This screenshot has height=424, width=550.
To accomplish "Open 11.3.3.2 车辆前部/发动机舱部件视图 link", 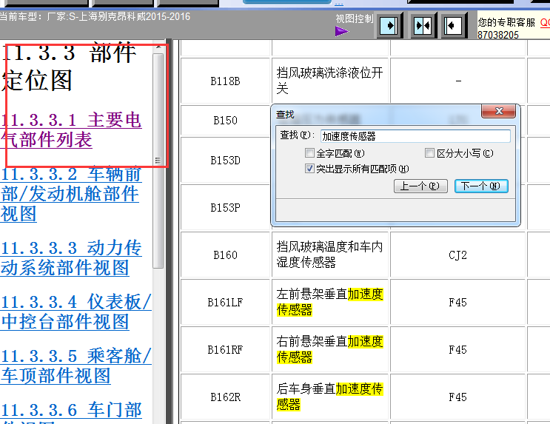I will [x=71, y=194].
